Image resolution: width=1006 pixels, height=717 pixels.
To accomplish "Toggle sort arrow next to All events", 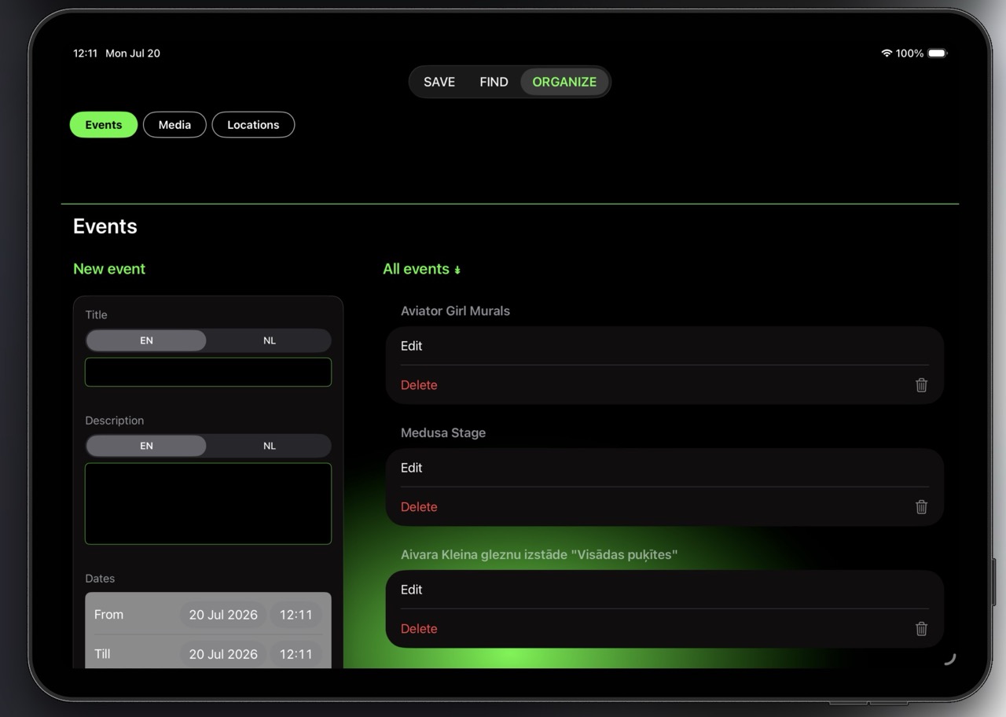I will coord(457,270).
